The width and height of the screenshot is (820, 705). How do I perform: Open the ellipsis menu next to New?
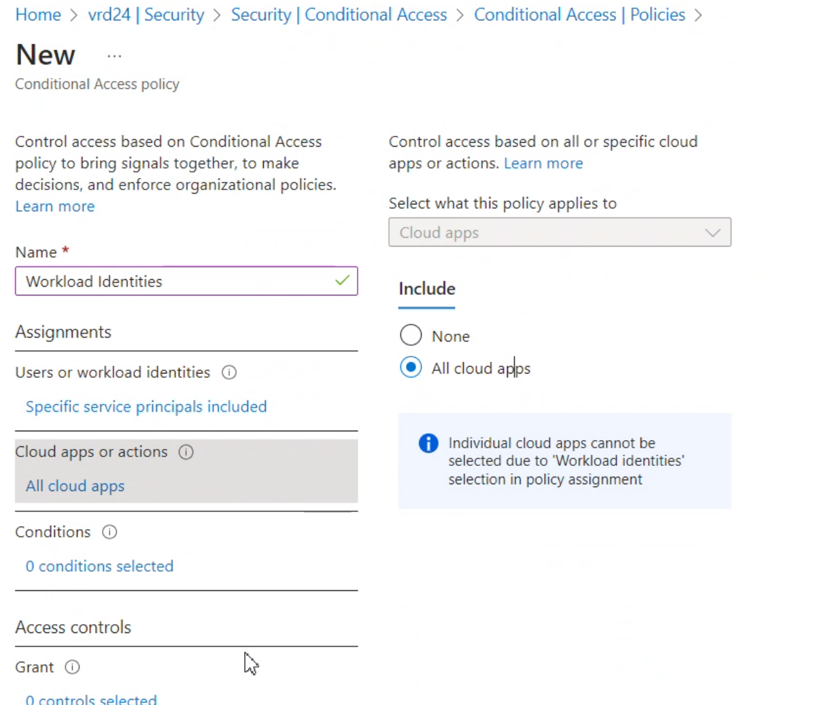click(114, 56)
